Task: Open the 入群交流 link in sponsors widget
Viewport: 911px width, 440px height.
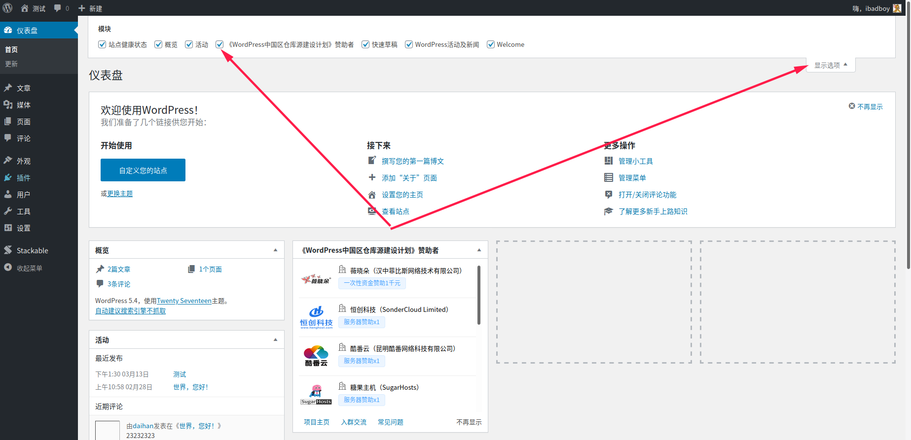Action: (x=354, y=422)
